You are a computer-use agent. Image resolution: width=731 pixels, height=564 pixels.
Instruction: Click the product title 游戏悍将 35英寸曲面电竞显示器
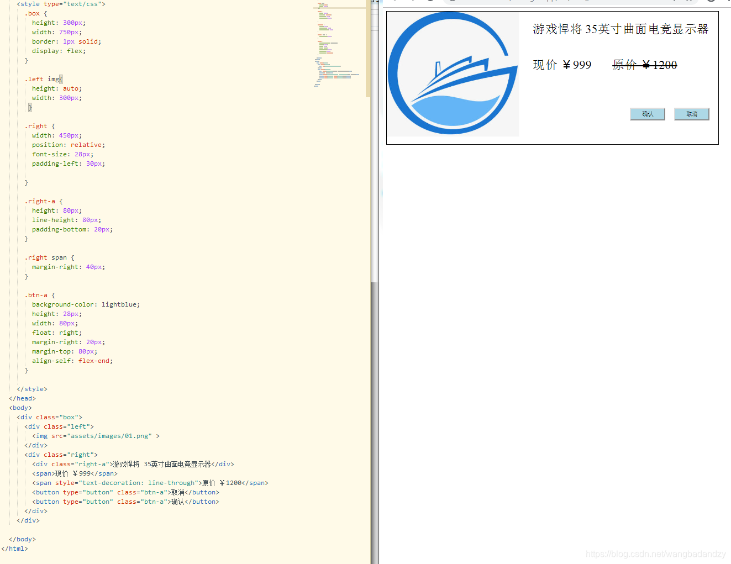coord(620,29)
